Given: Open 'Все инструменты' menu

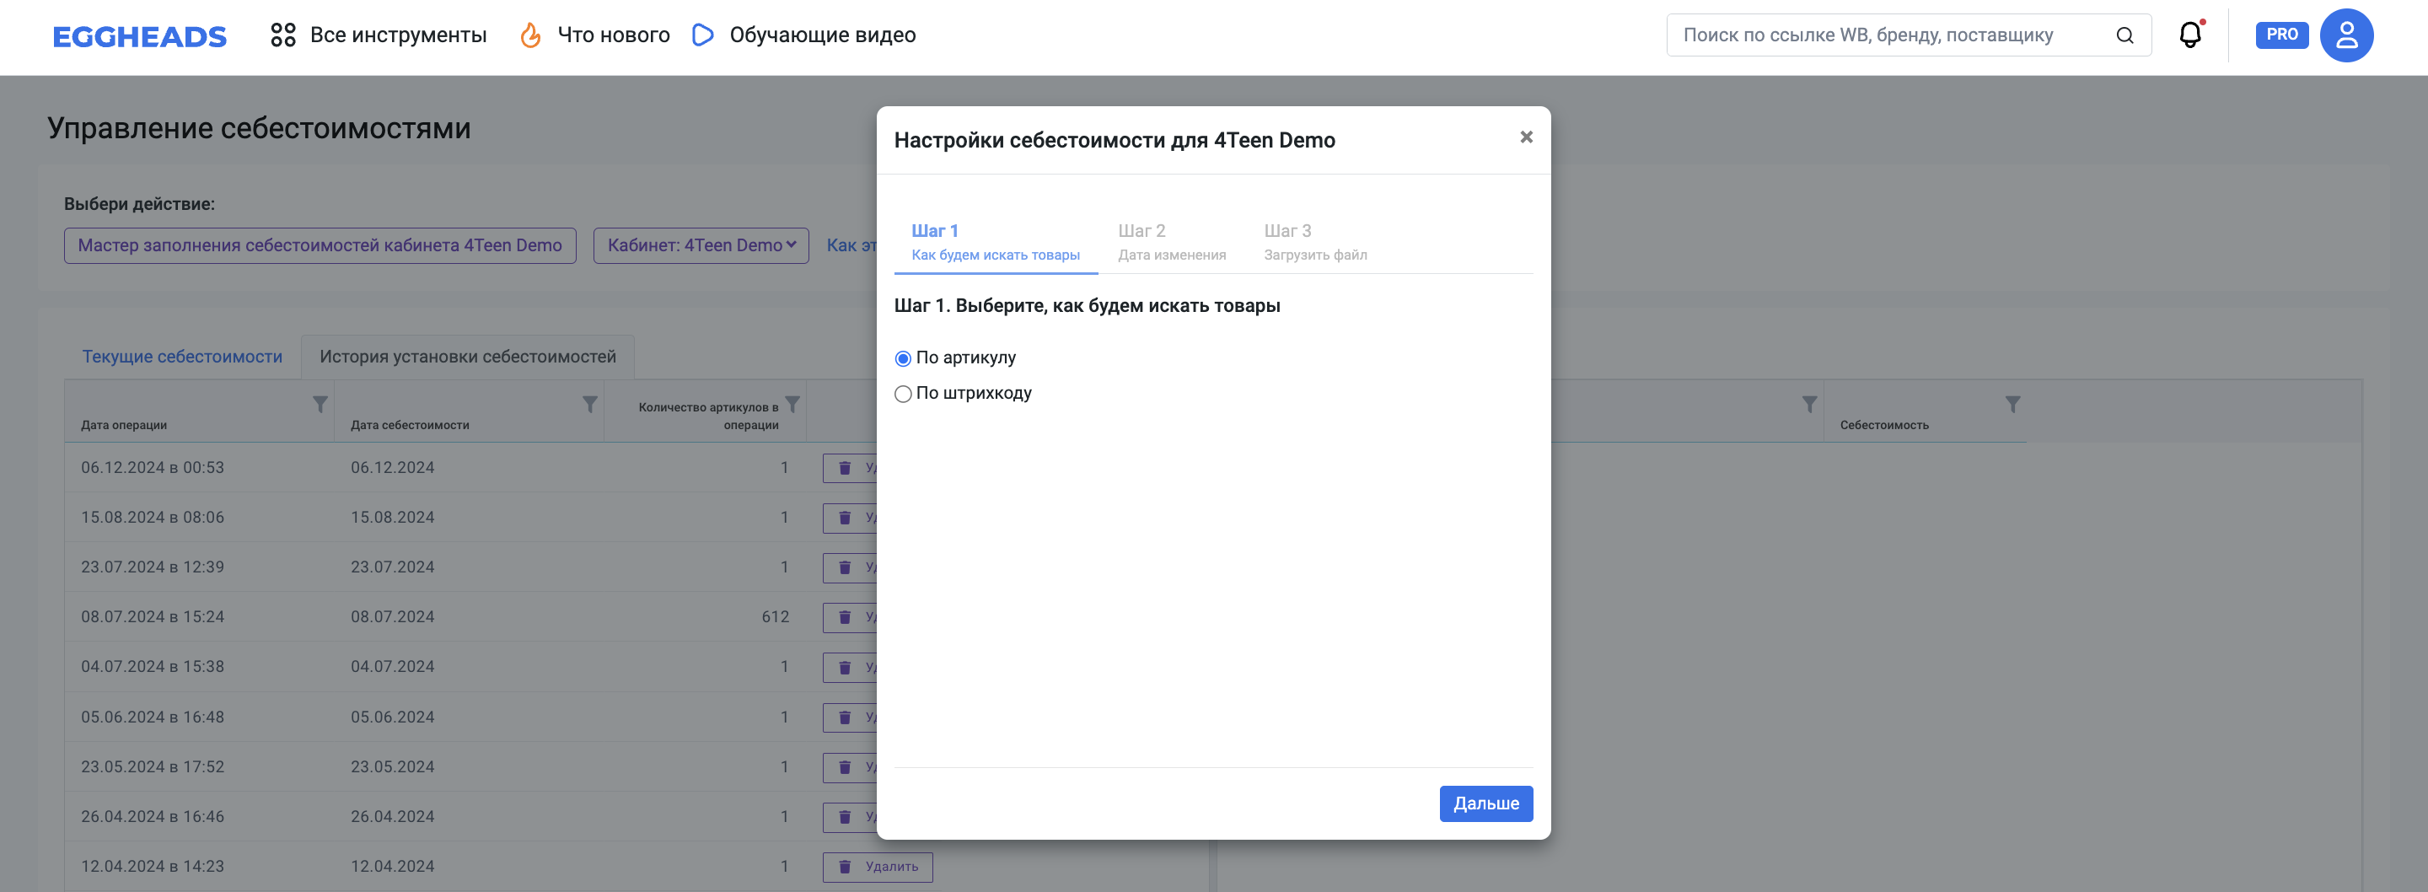Looking at the screenshot, I should point(399,35).
